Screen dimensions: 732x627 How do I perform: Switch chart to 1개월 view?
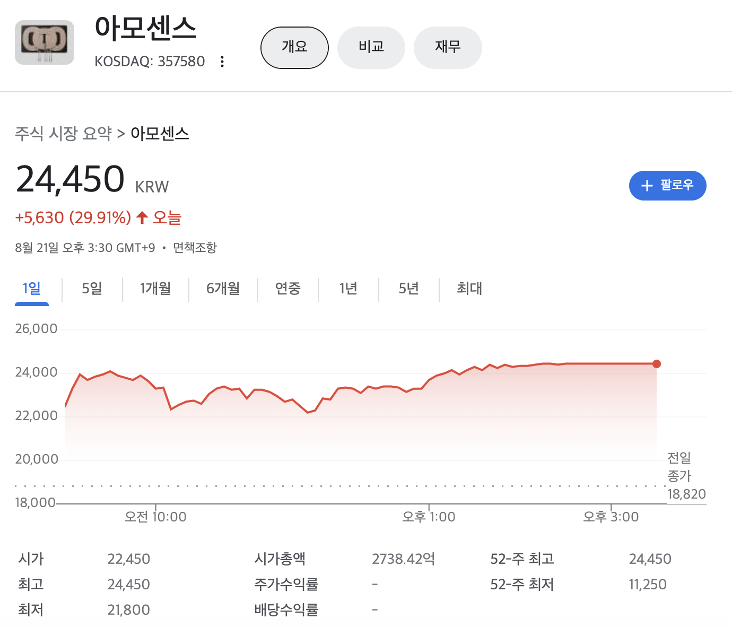[156, 289]
